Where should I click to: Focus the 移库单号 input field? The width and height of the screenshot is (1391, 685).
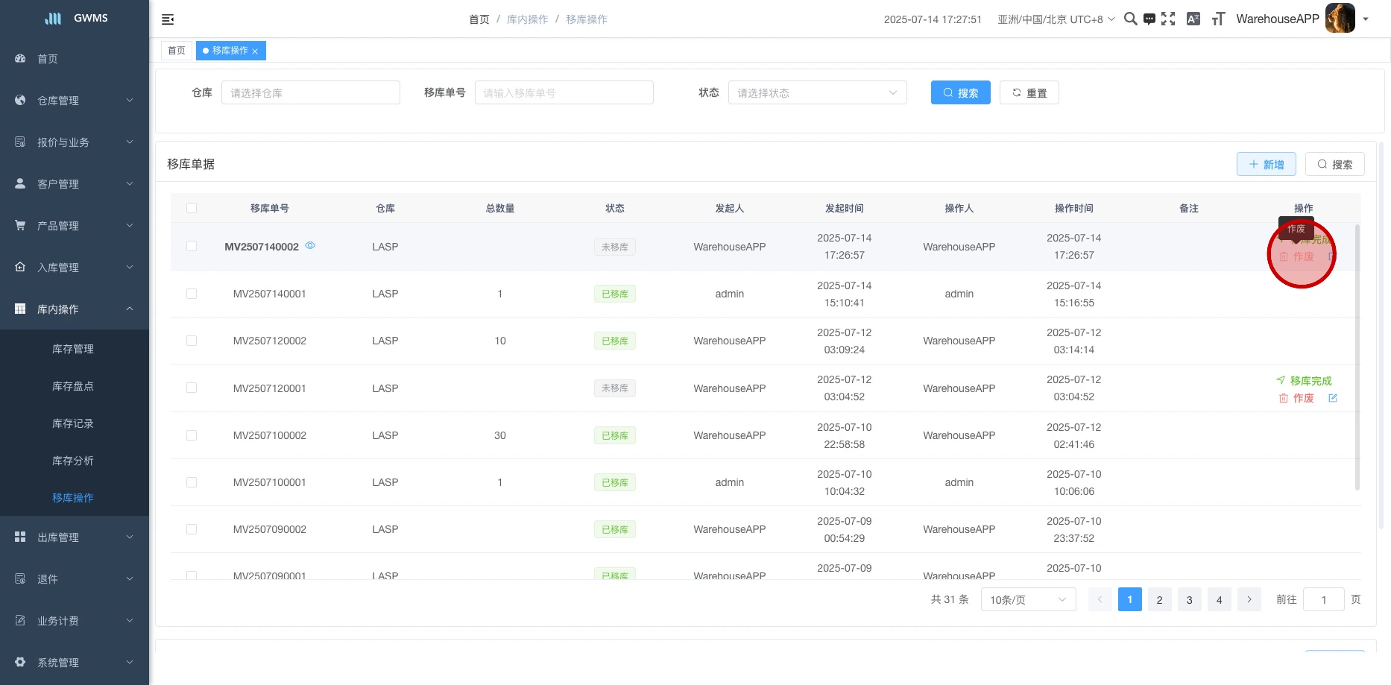(x=564, y=92)
